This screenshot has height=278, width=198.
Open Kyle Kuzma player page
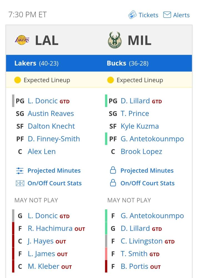point(140,126)
